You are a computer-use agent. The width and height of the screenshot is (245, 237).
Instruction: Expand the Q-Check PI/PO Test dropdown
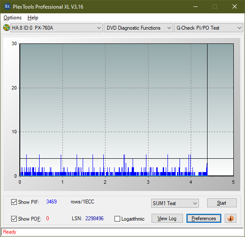208,28
